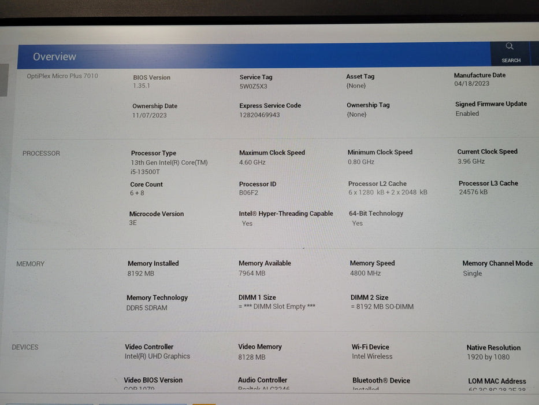This screenshot has height=405, width=539.
Task: Select Hyper-Threading Capable Yes value
Action: coord(247,223)
